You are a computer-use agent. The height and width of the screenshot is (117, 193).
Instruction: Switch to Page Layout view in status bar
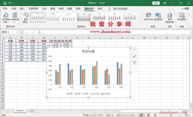[x=148, y=115]
